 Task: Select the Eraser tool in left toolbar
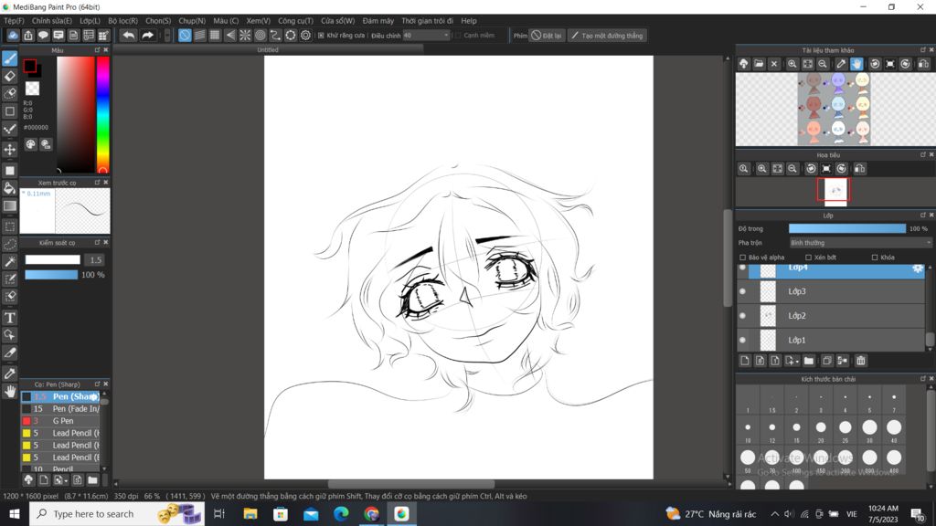tap(10, 77)
